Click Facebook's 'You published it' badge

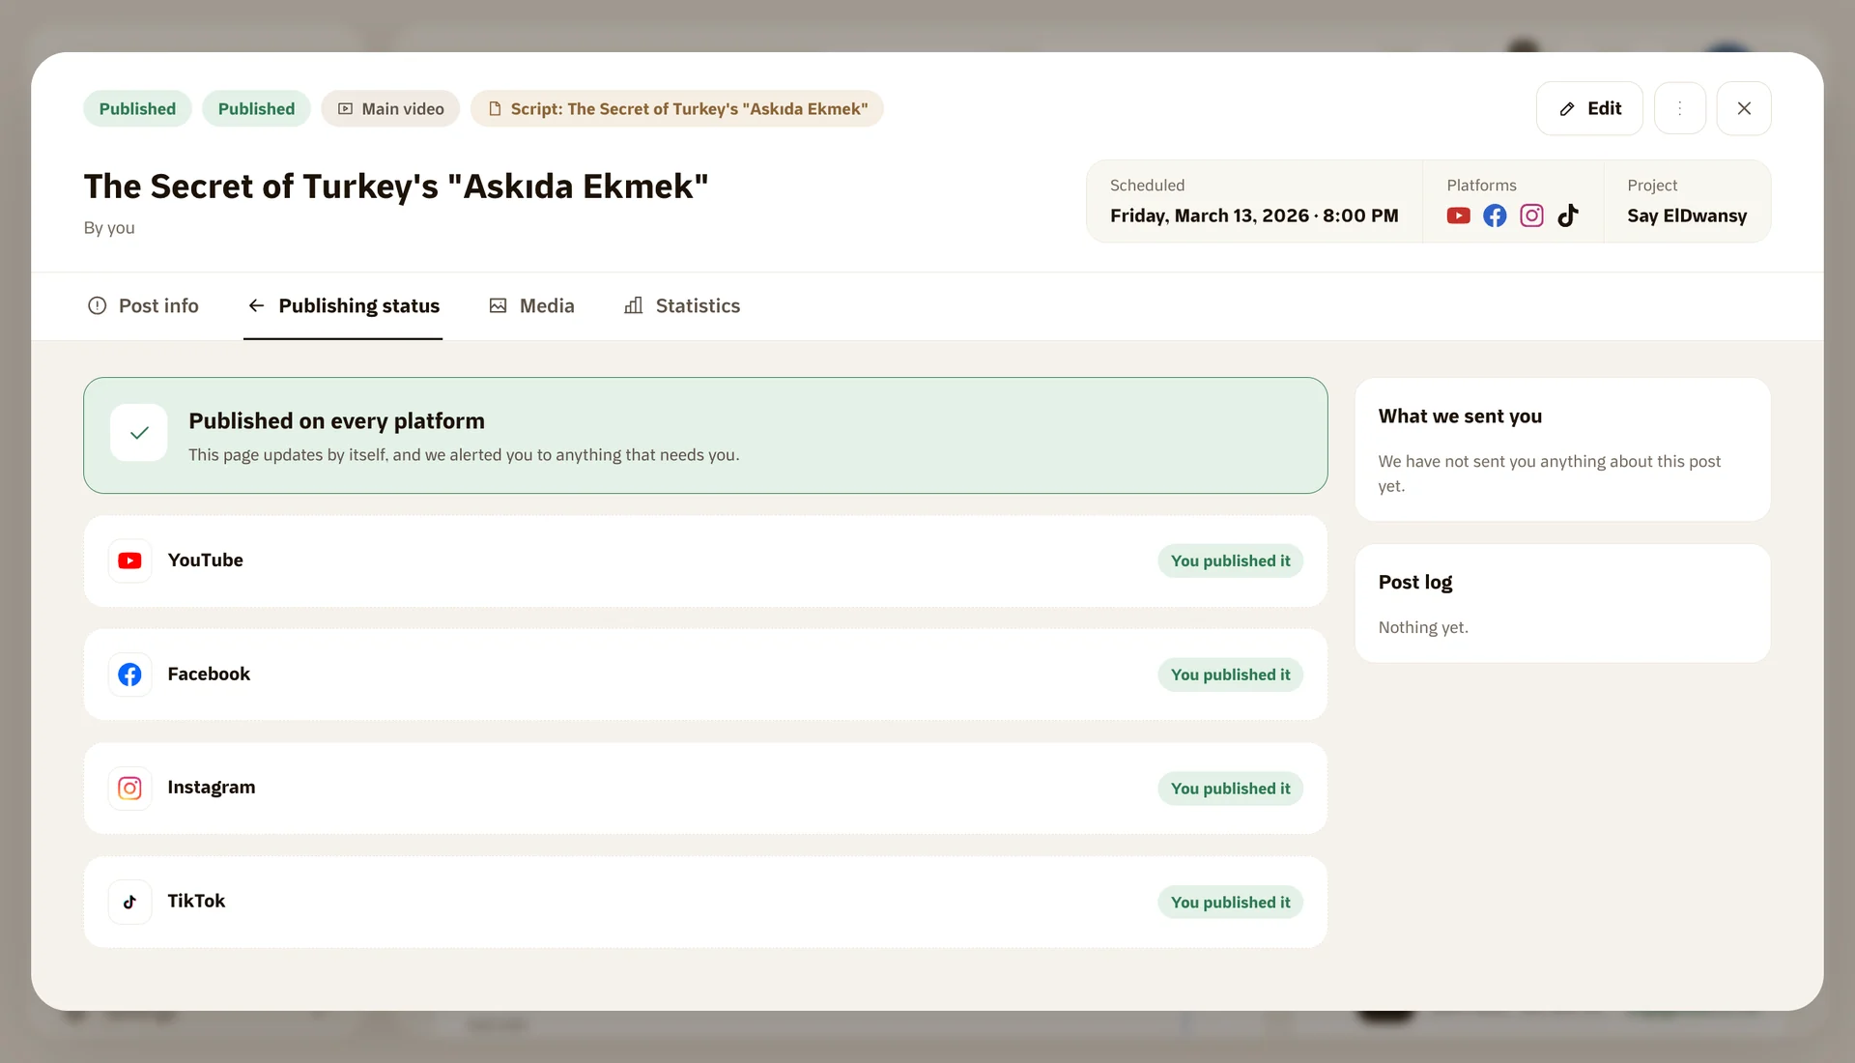(x=1230, y=675)
